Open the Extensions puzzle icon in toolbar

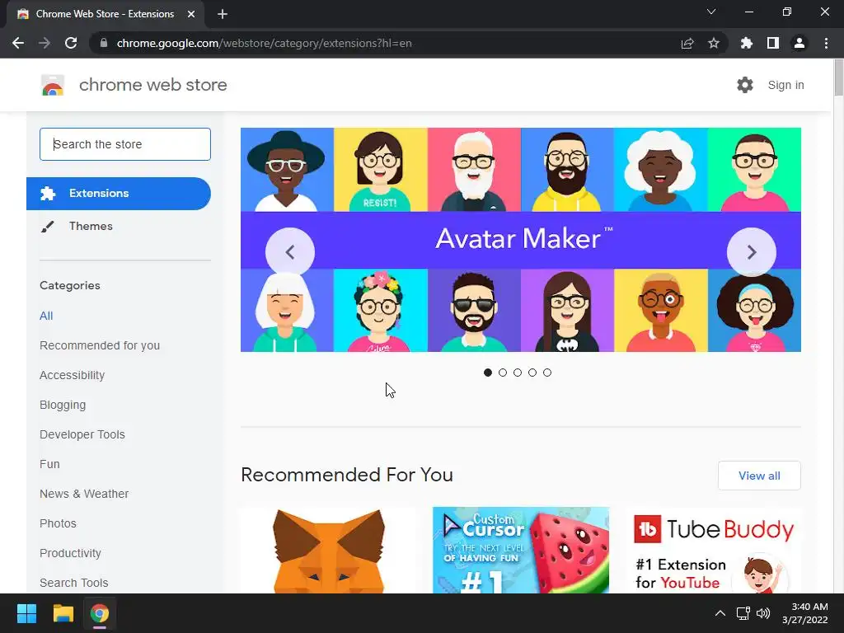747,43
